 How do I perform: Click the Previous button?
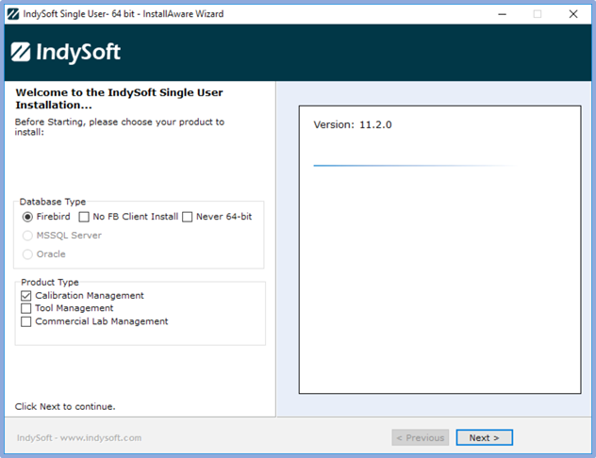(420, 437)
